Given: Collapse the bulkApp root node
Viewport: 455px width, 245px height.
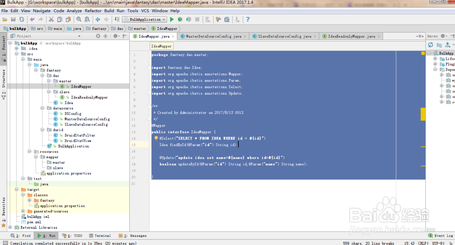Looking at the screenshot, I should point(10,43).
